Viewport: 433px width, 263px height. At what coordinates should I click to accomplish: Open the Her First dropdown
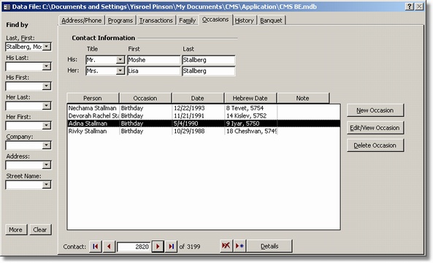pos(47,126)
